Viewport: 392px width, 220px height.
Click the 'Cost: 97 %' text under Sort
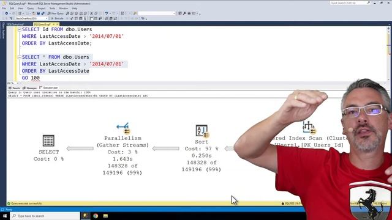pyautogui.click(x=202, y=148)
